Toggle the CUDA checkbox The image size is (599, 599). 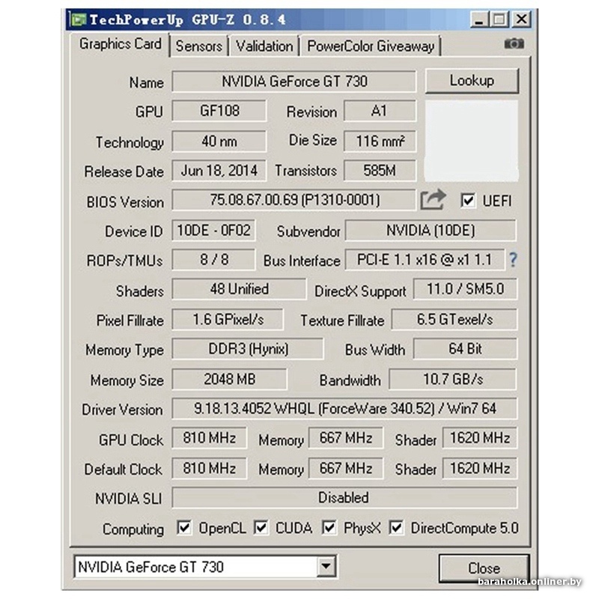pos(261,528)
